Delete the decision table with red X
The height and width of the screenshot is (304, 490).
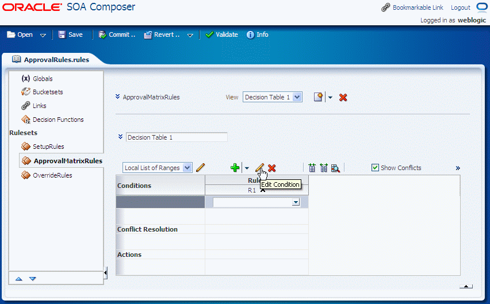click(x=343, y=97)
